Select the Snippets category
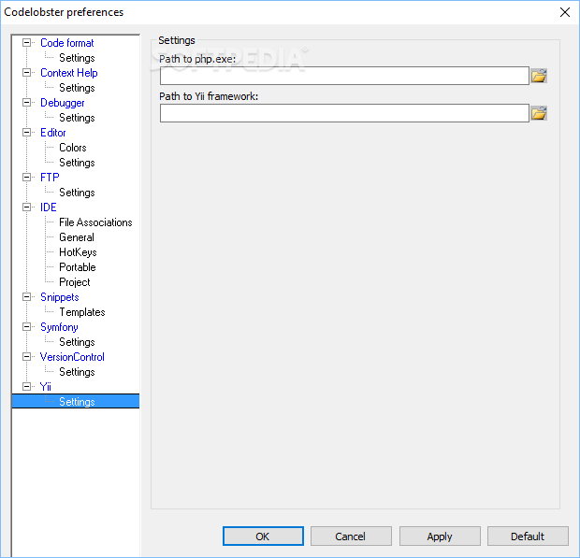Viewport: 580px width, 558px height. click(60, 297)
